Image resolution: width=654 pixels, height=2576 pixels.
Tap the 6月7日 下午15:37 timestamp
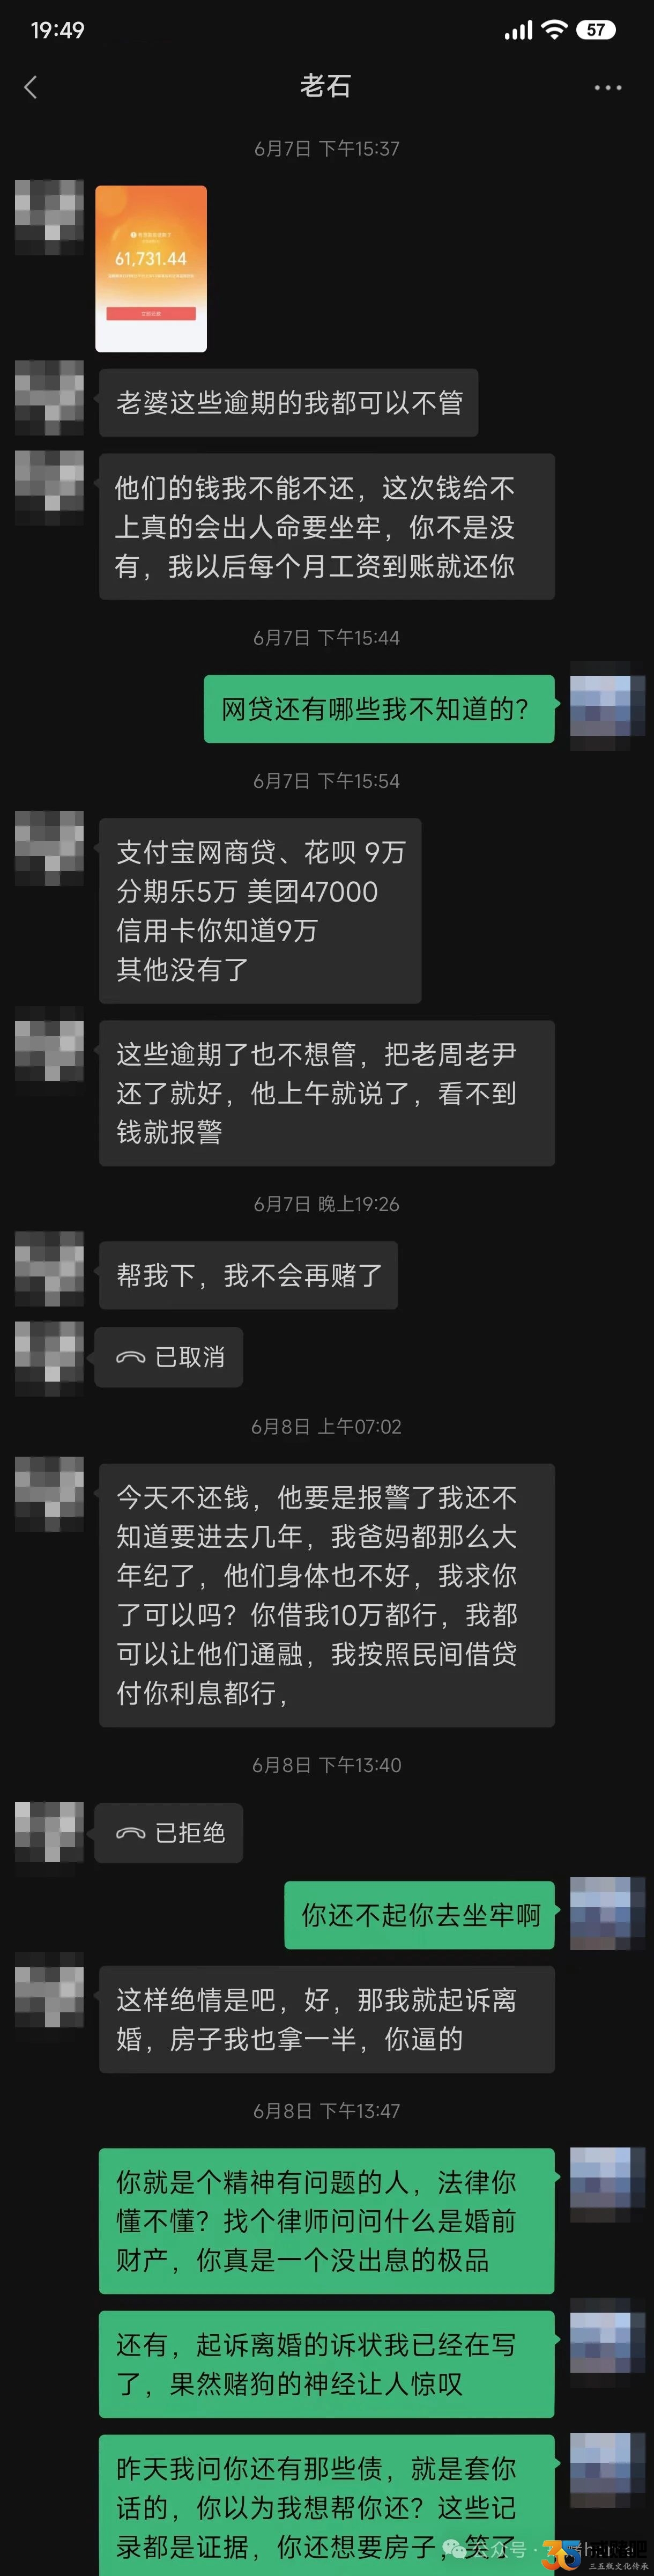327,149
